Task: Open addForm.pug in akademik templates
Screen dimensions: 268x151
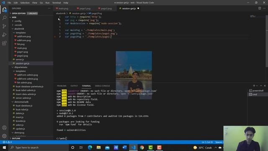Action: pos(24,36)
